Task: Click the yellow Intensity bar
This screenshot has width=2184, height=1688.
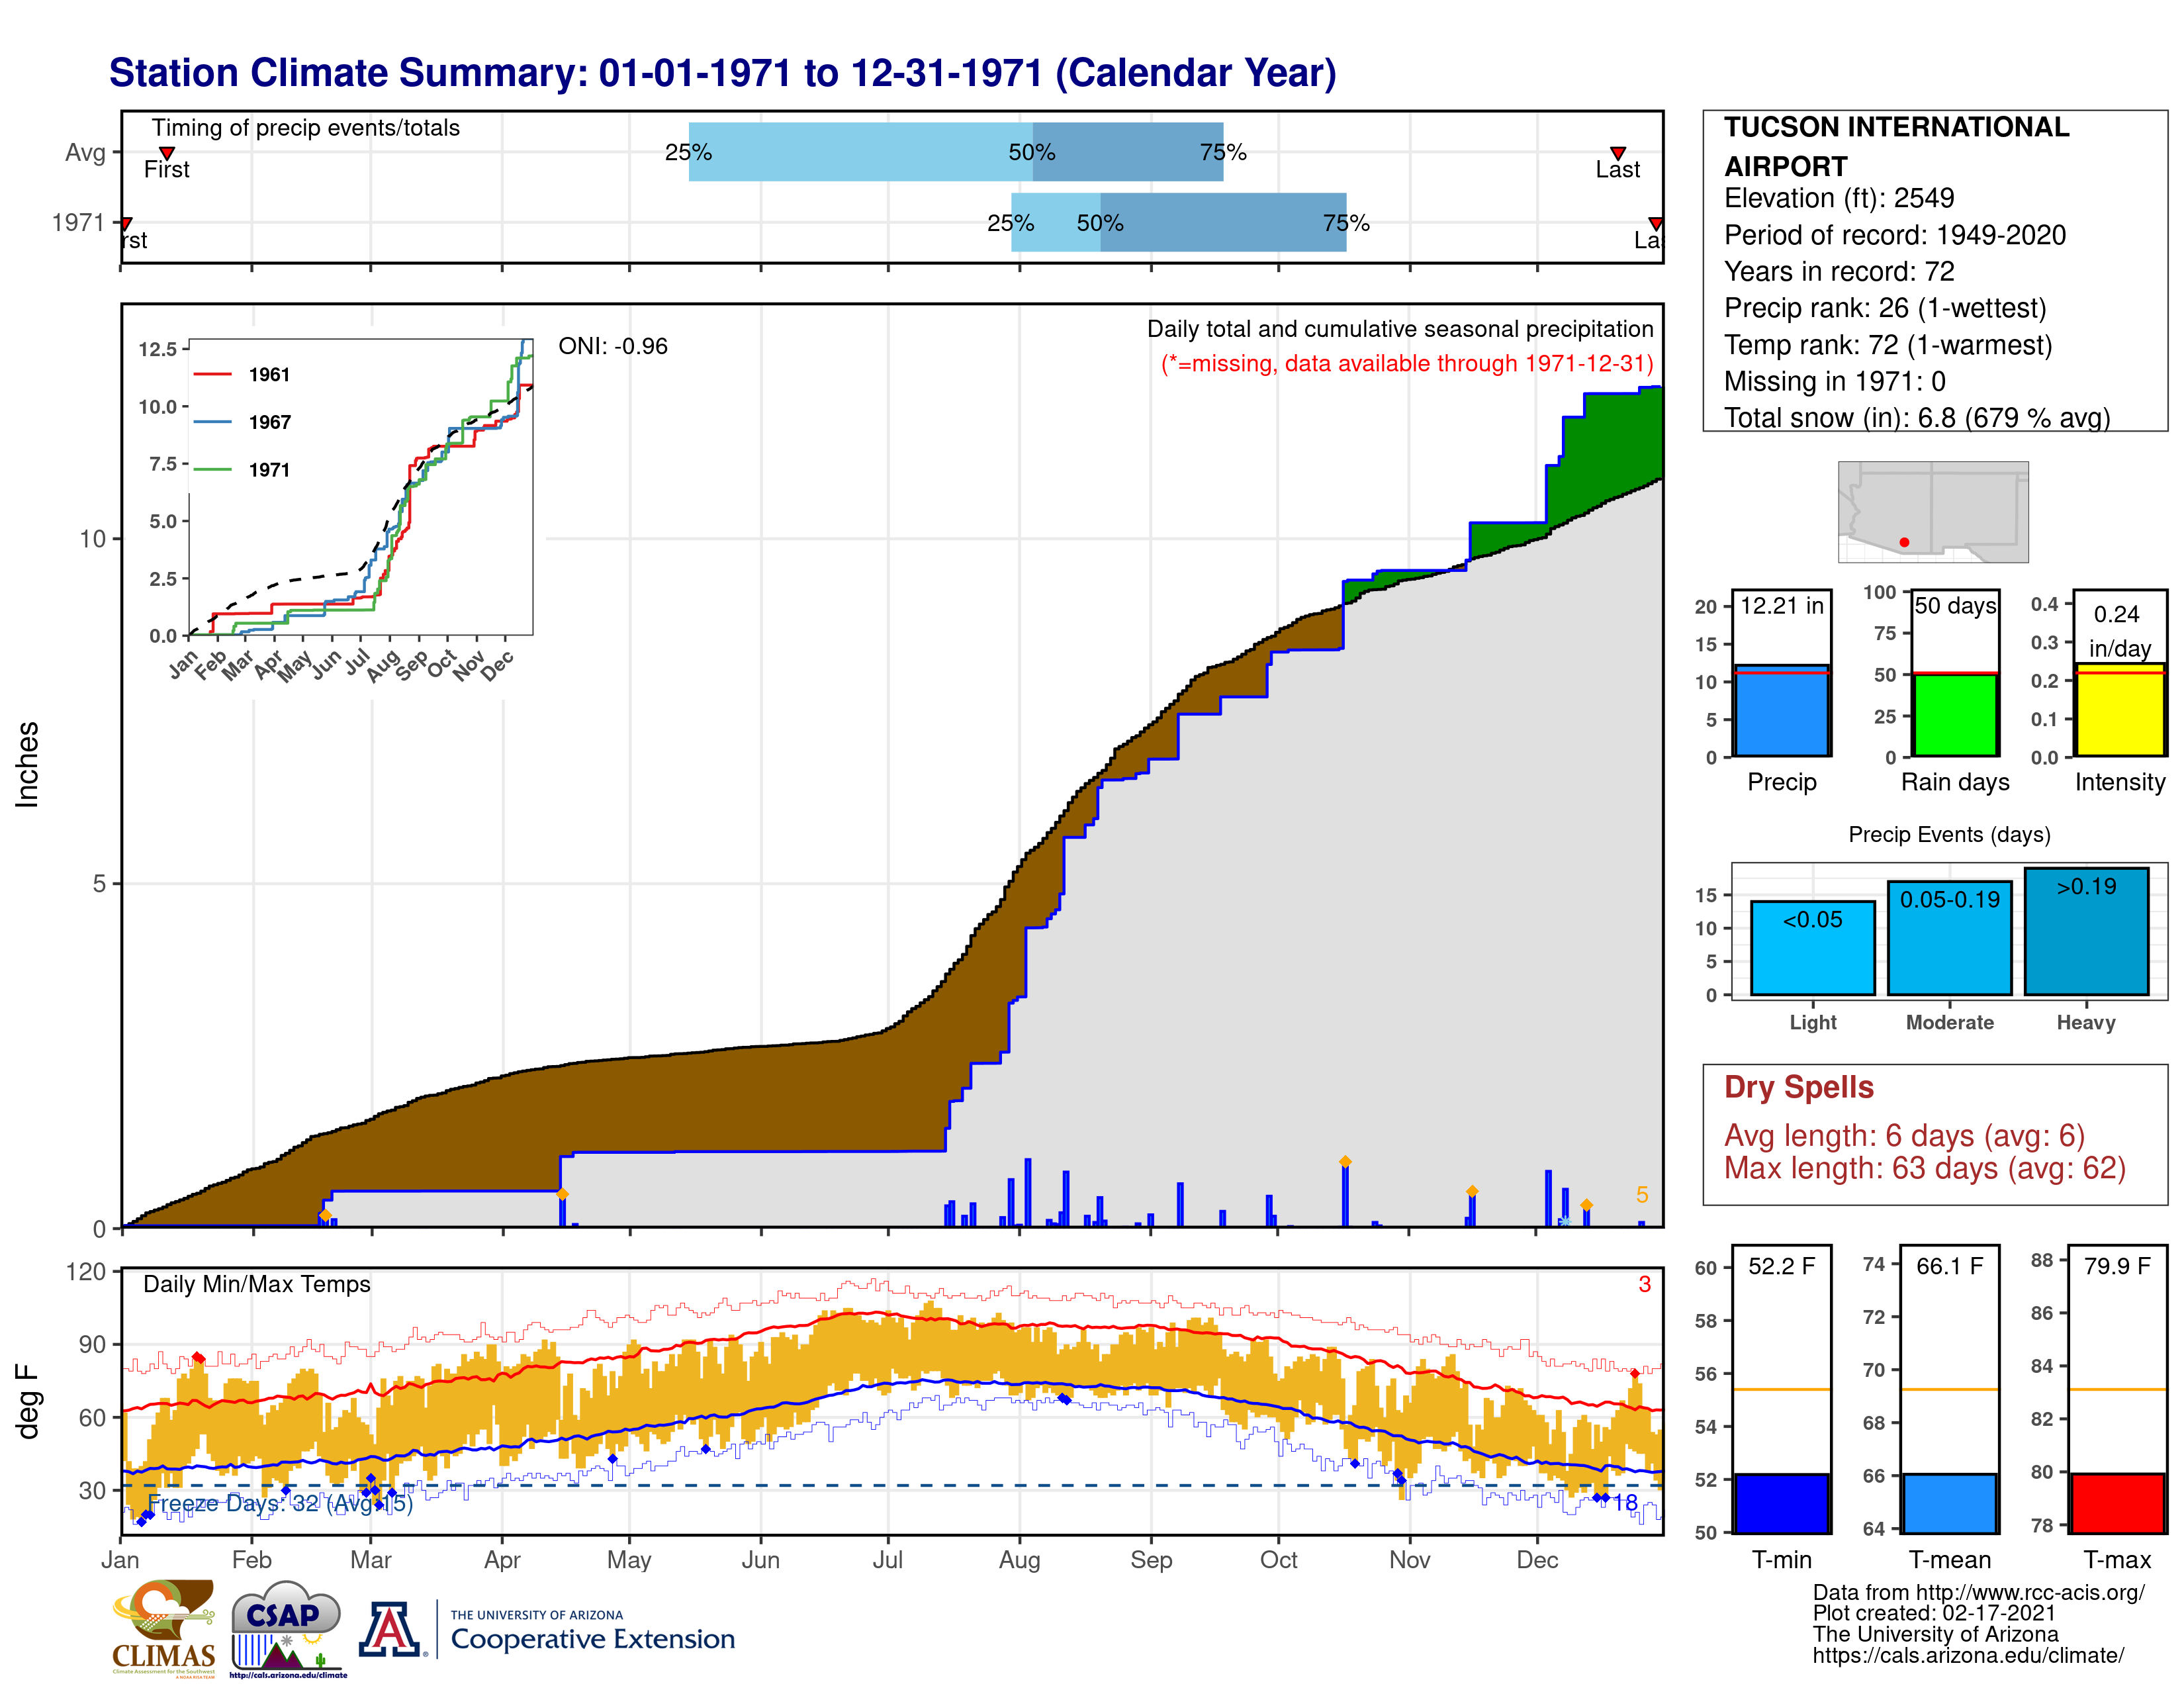Action: [x=2119, y=710]
